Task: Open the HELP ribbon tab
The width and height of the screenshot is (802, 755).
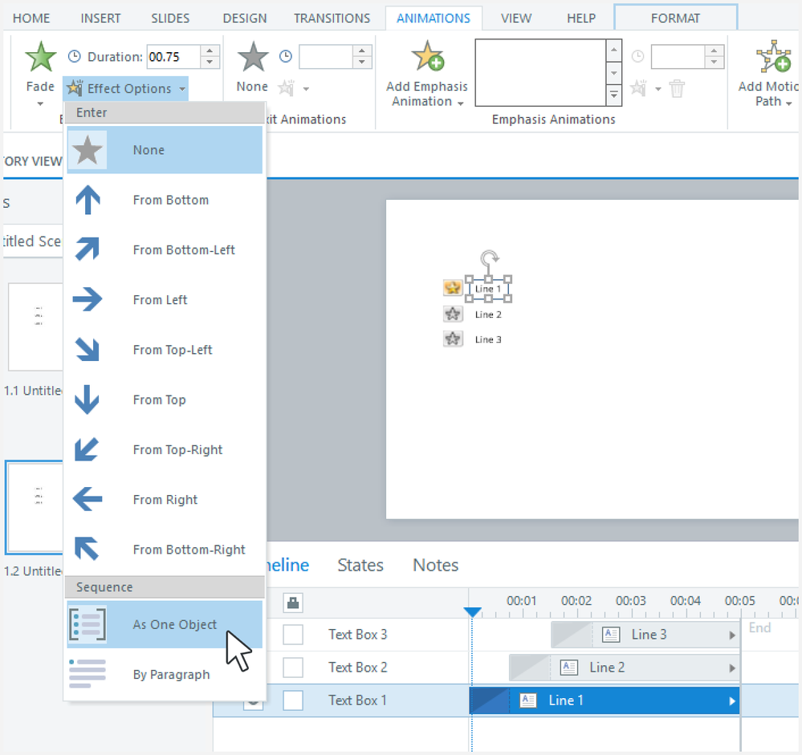Action: point(581,18)
